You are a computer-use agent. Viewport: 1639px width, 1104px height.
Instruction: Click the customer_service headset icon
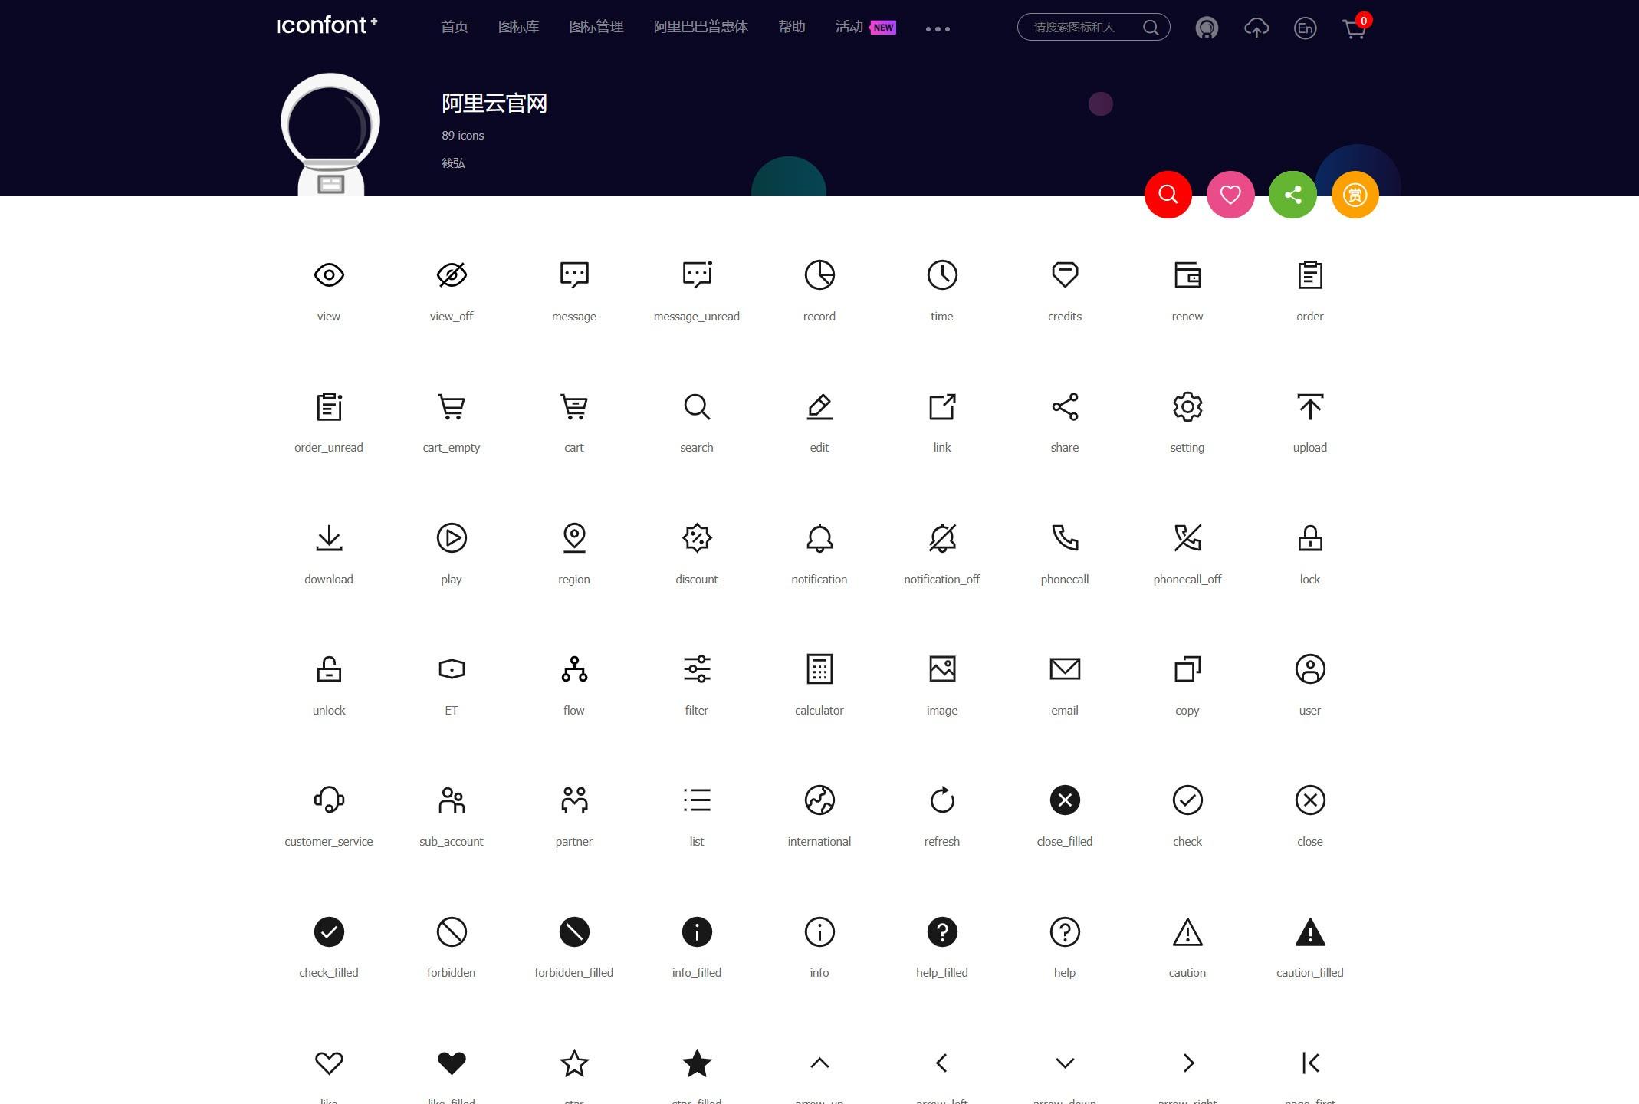[x=327, y=800]
